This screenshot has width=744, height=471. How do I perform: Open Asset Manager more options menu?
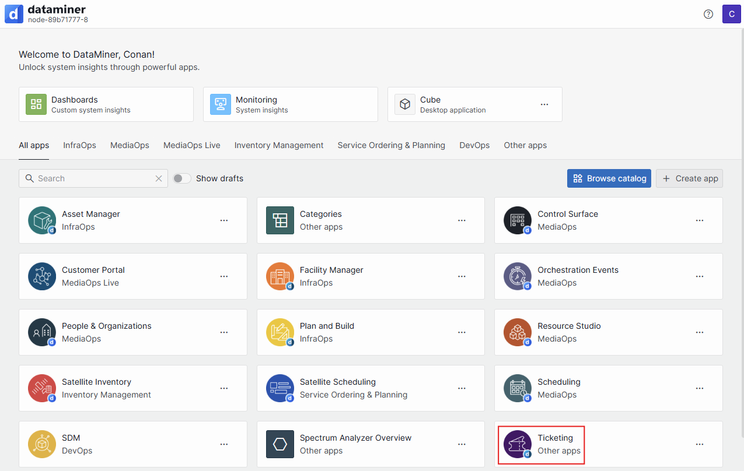click(224, 220)
